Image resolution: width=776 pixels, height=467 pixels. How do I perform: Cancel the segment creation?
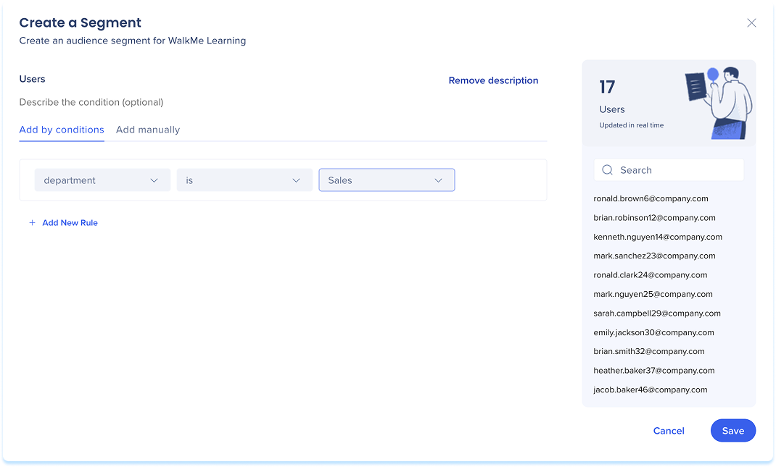point(669,431)
